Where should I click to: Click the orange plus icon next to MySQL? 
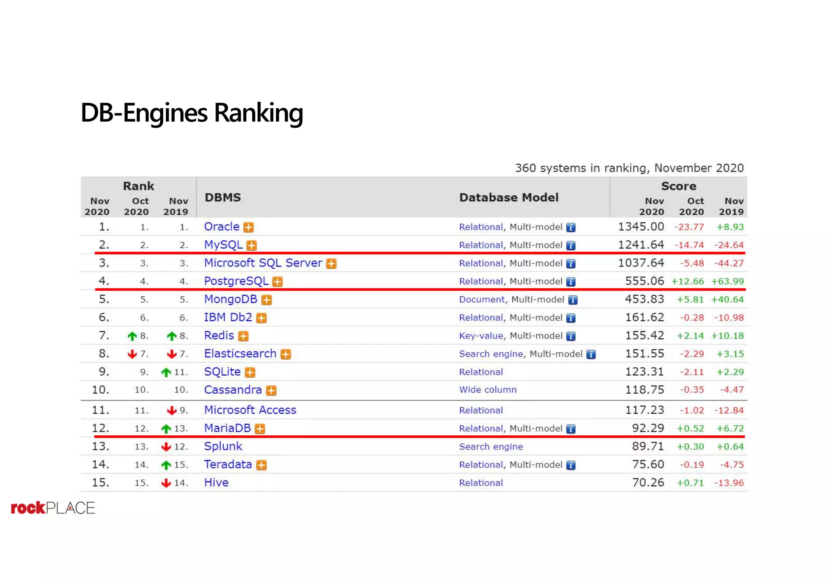(251, 245)
